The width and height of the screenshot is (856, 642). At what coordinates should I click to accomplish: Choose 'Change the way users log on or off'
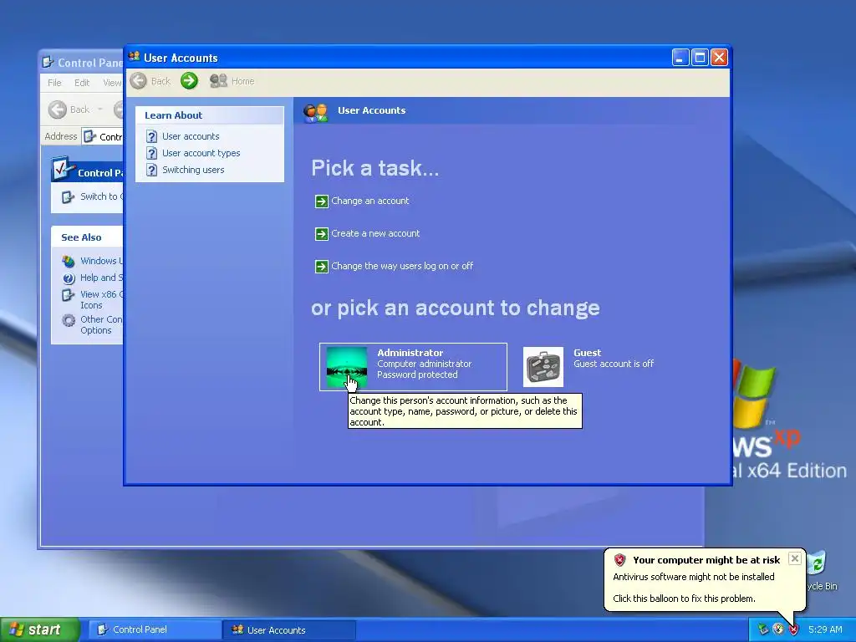click(402, 266)
